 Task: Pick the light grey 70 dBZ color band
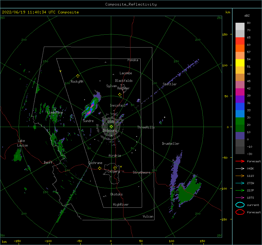[x=240, y=27]
